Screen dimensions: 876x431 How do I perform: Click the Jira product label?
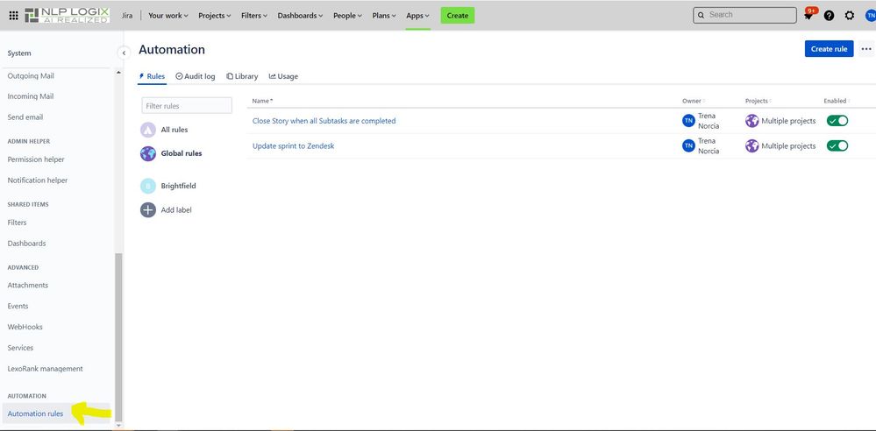pos(127,16)
